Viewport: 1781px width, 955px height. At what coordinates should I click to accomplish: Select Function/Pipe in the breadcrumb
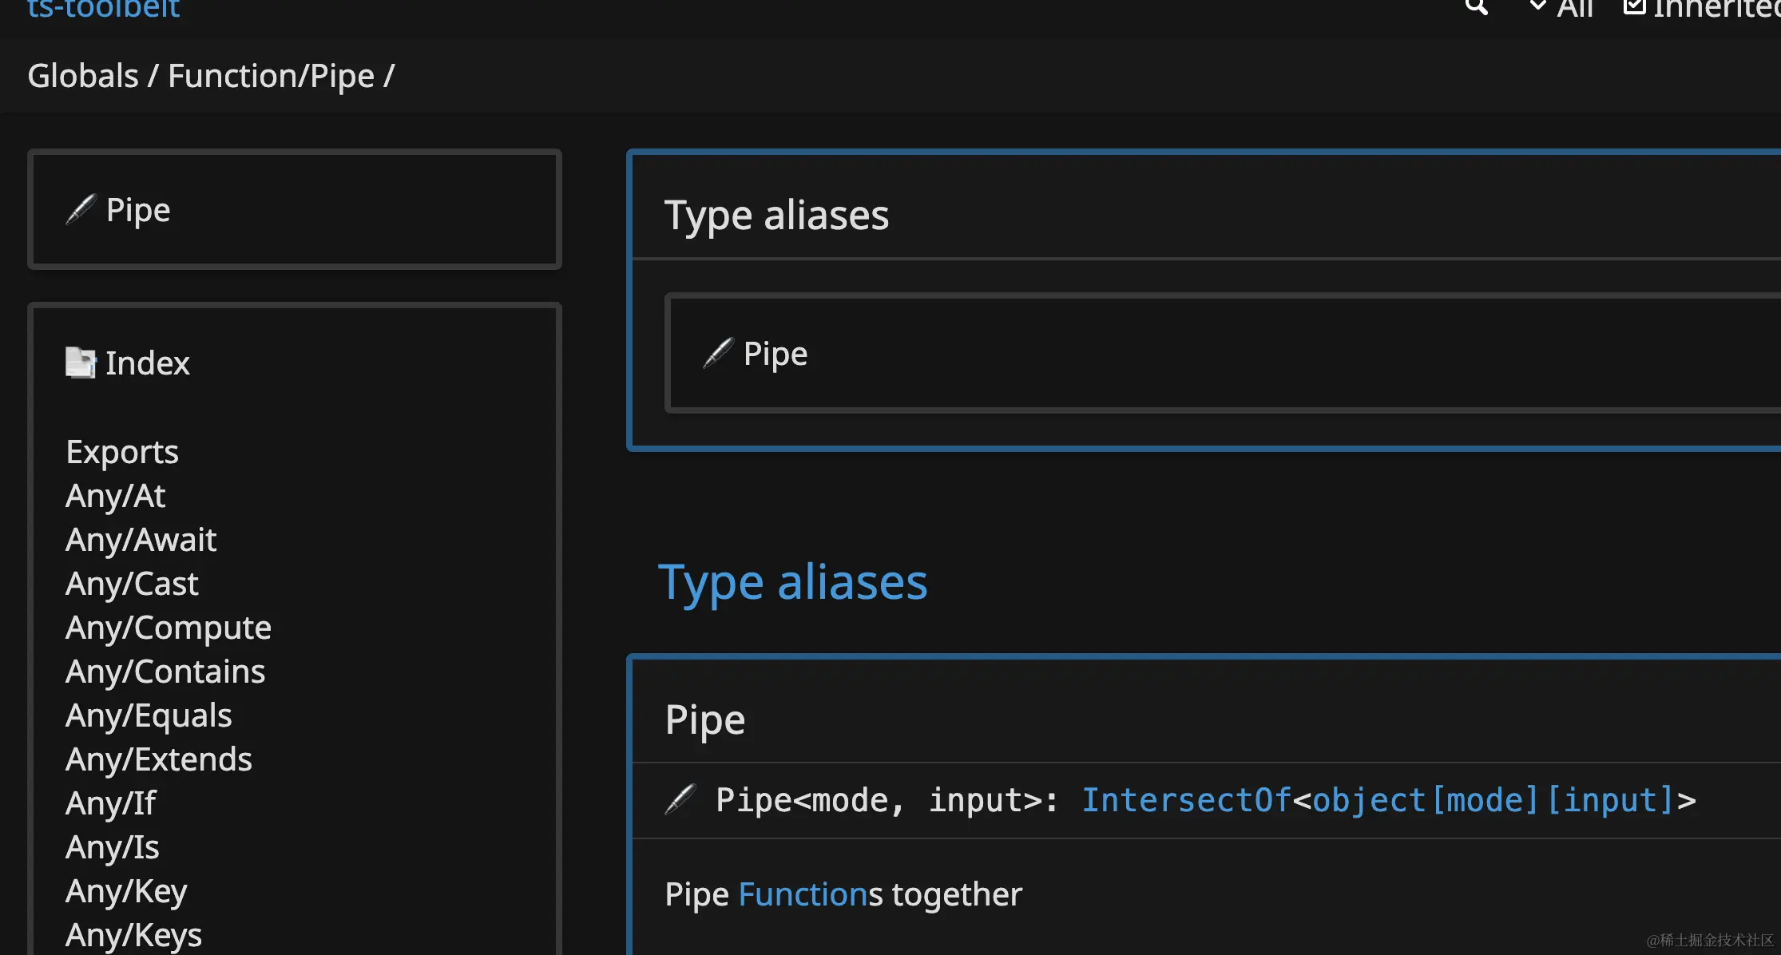tap(271, 76)
